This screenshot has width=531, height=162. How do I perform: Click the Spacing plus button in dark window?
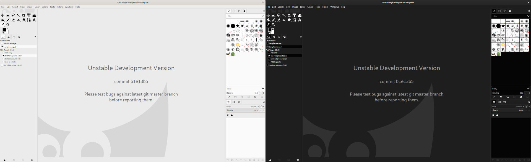point(529,93)
